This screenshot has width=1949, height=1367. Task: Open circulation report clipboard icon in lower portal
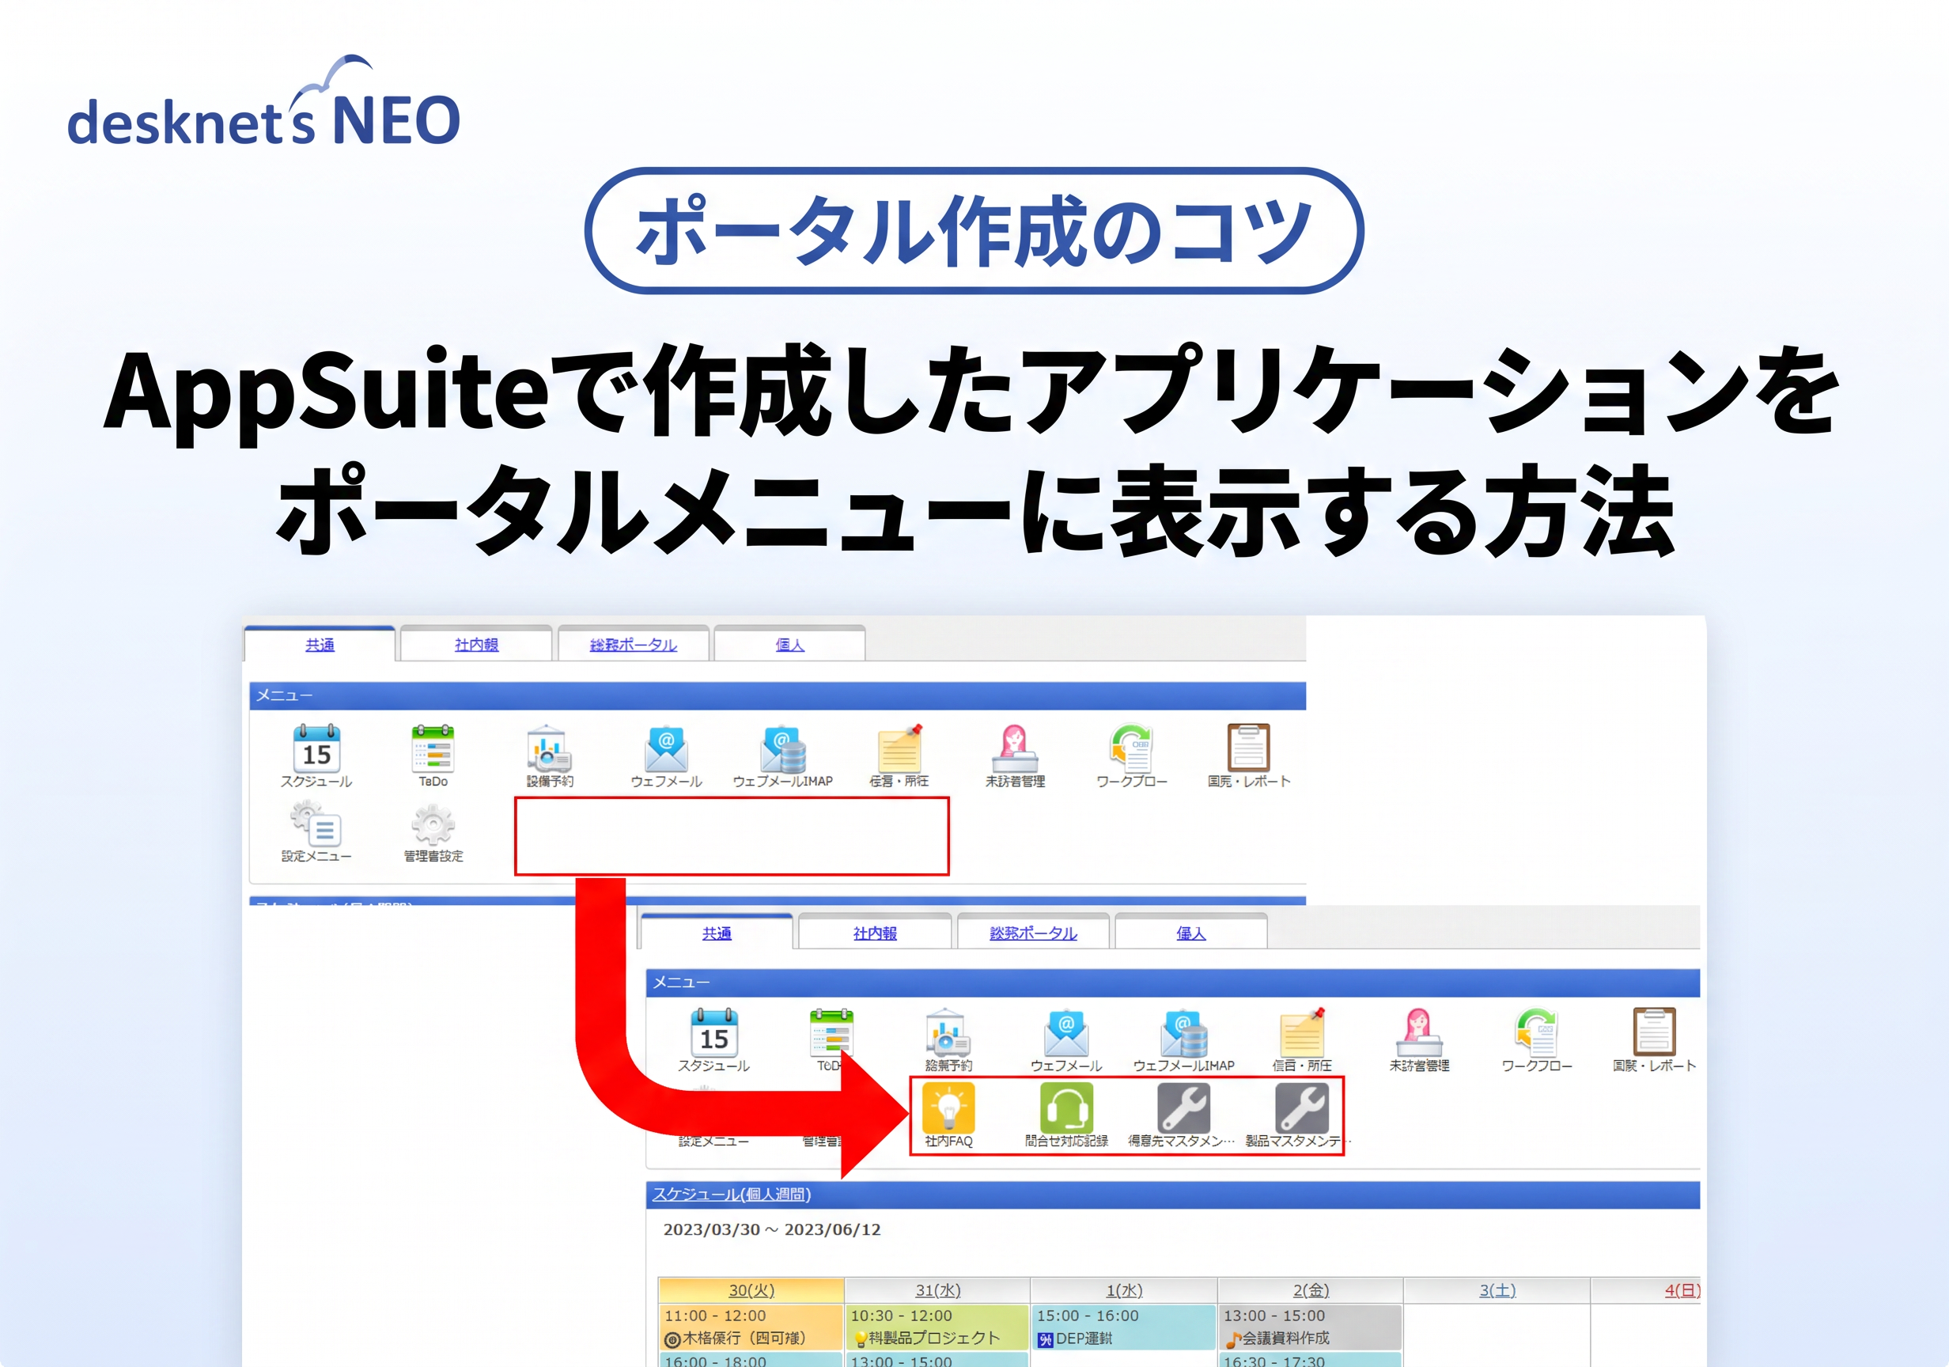[1655, 1031]
